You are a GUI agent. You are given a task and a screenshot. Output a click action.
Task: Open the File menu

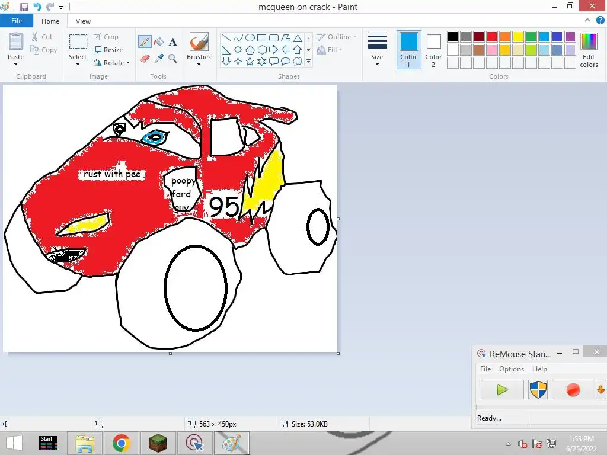(17, 21)
